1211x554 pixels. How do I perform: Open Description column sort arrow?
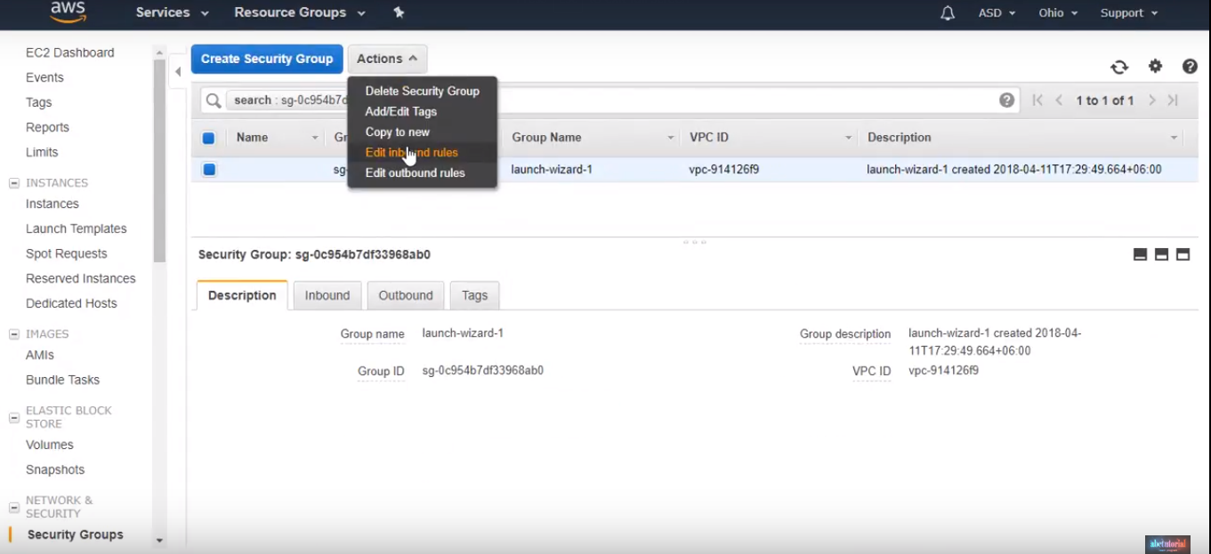point(1174,138)
